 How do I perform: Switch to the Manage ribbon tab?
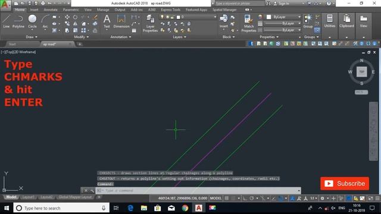pyautogui.click(x=103, y=10)
